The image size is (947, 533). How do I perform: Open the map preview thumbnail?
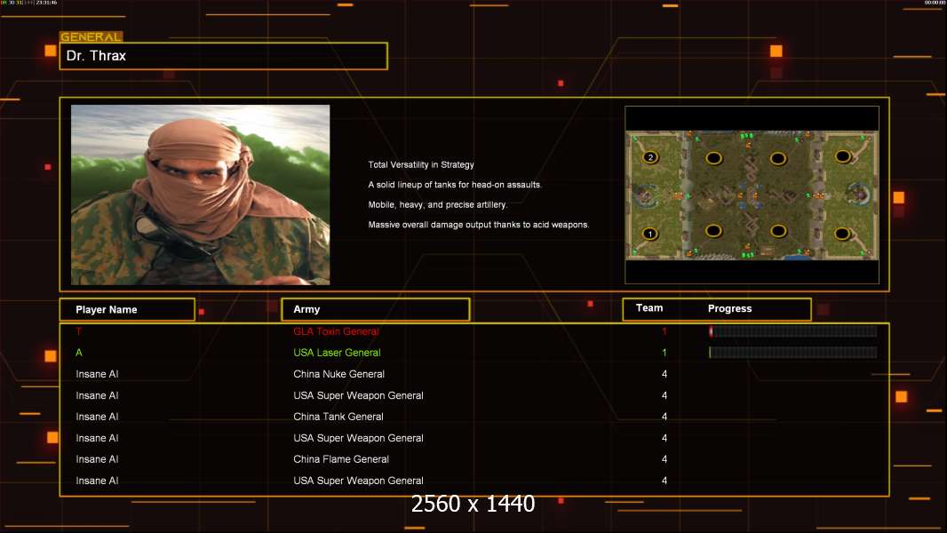point(752,195)
